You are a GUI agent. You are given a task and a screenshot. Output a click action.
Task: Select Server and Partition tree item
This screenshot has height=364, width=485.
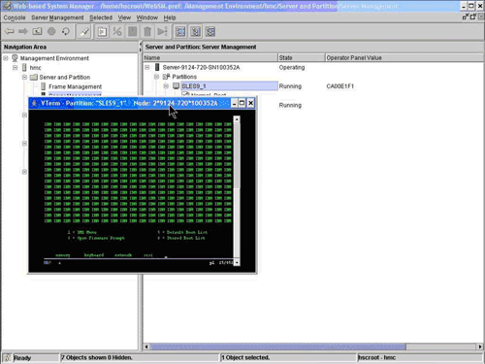(65, 78)
